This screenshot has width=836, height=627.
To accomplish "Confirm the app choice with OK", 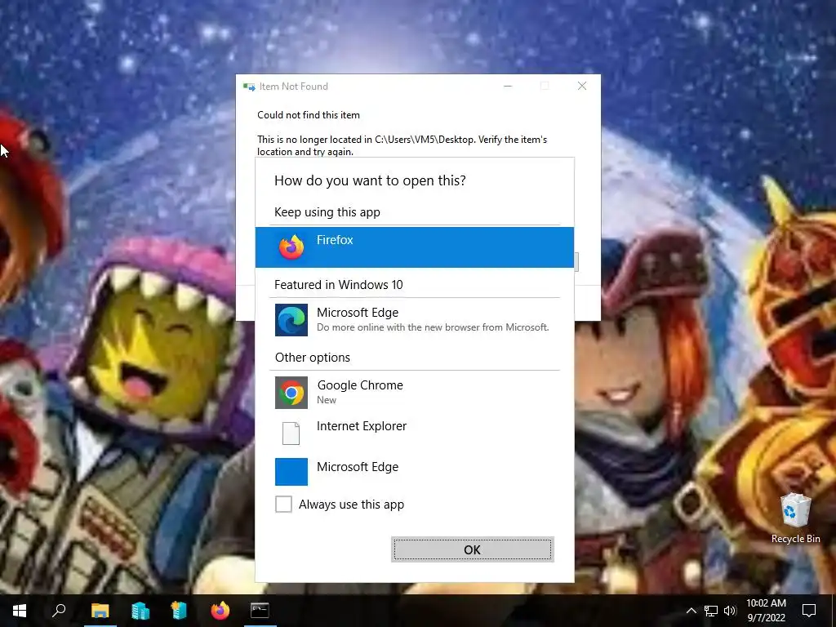I will (473, 549).
